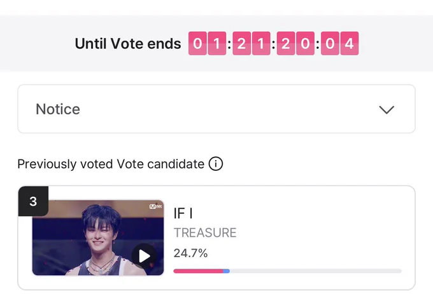Select the IF I candidate card
The image size is (433, 294).
(x=216, y=238)
